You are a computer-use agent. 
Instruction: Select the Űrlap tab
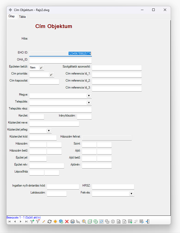(12, 16)
